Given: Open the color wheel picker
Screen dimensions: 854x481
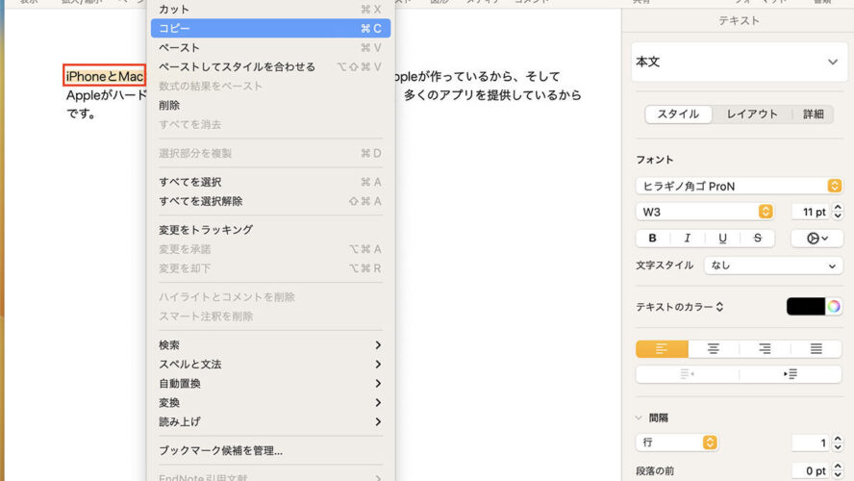Looking at the screenshot, I should point(834,307).
